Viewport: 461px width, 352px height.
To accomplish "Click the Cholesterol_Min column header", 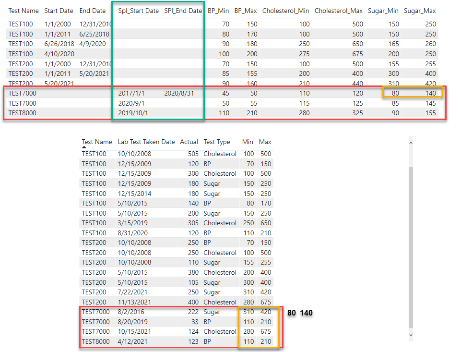I will (x=285, y=11).
